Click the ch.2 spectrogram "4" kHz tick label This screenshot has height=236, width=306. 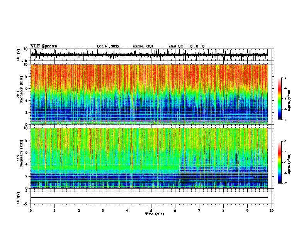[27, 164]
